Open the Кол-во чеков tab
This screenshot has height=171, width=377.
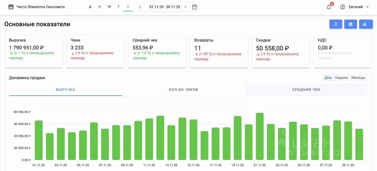183,89
